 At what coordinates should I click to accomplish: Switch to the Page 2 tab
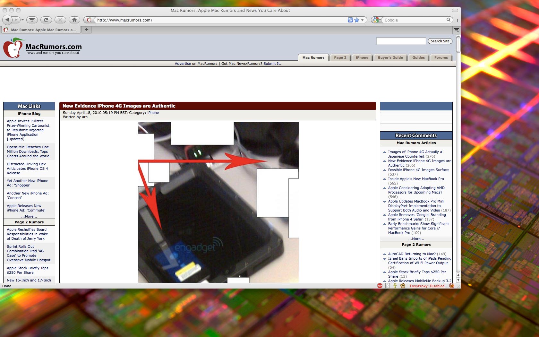click(340, 57)
